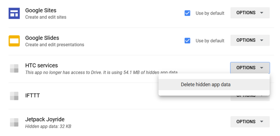Click the 54.1 MB hidden app data notice

101,72
